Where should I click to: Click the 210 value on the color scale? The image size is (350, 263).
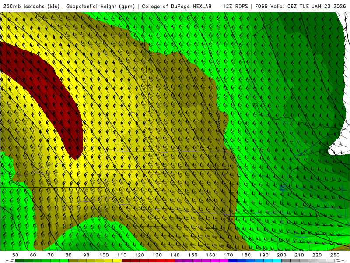[299, 255]
